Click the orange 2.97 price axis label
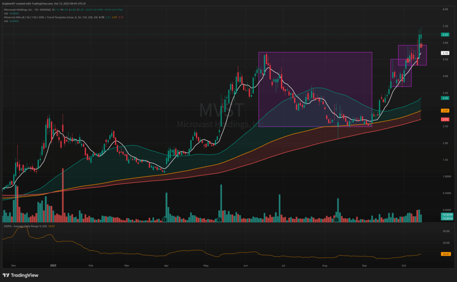This screenshot has width=457, height=282. click(x=445, y=110)
